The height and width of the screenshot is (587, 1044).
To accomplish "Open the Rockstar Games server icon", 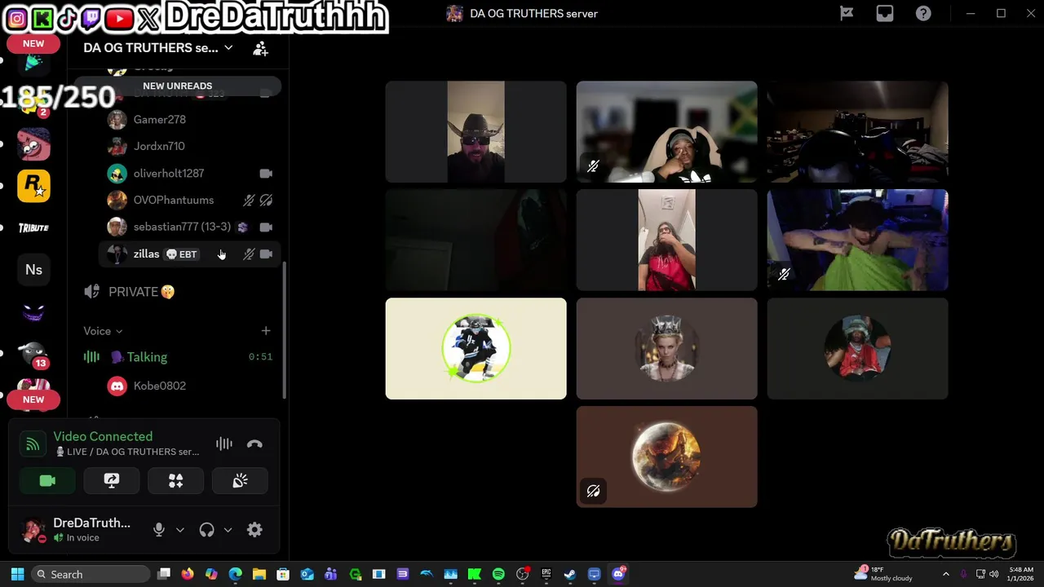I will tap(33, 186).
